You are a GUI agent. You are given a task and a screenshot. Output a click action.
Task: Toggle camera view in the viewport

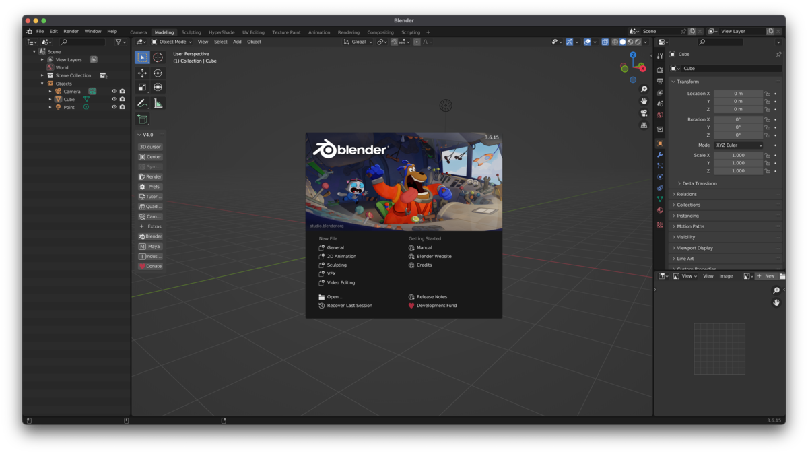(x=644, y=113)
